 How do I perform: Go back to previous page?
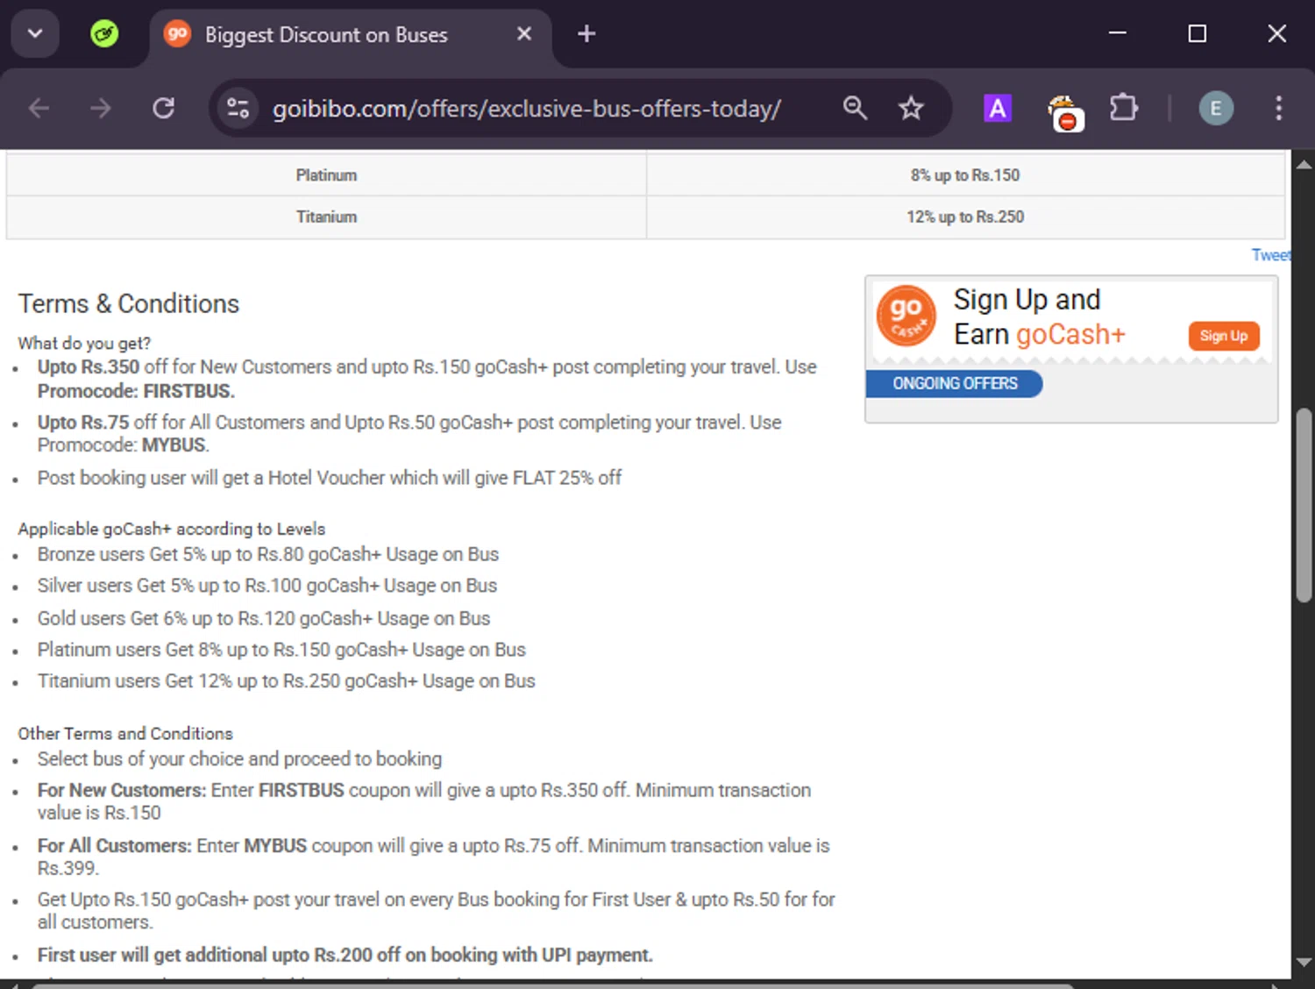[x=39, y=109]
